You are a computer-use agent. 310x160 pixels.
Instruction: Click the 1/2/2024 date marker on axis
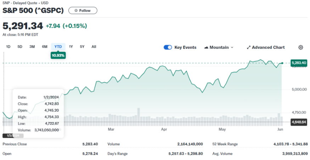13,136
